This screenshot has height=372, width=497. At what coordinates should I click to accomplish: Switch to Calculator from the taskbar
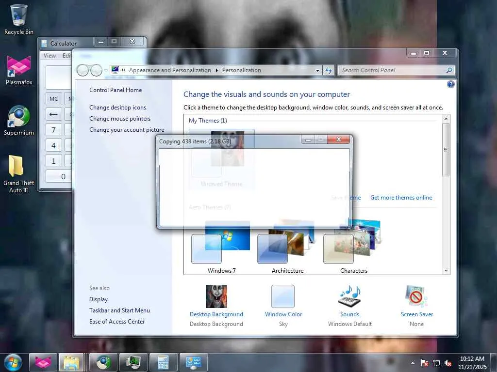[x=164, y=362]
